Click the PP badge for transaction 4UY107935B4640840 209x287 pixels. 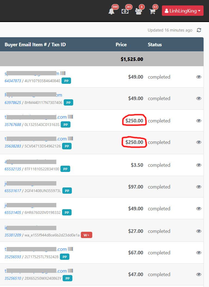tap(66, 81)
